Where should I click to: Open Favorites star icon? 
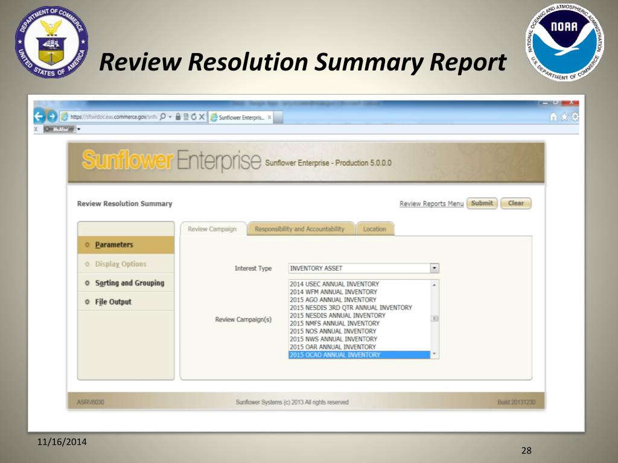(564, 116)
